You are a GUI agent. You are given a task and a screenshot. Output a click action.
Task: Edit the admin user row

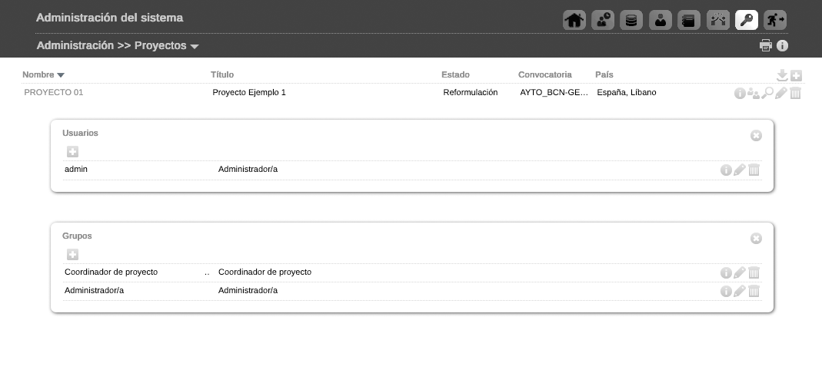pos(740,170)
